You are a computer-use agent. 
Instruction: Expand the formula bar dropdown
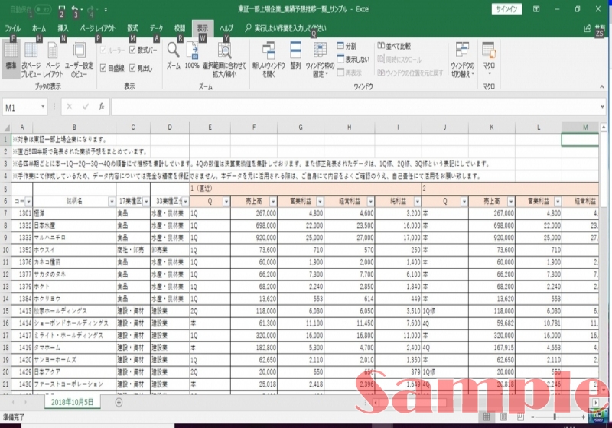tap(602, 107)
